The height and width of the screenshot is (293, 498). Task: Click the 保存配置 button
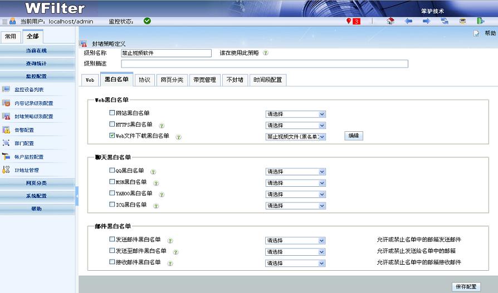466,287
